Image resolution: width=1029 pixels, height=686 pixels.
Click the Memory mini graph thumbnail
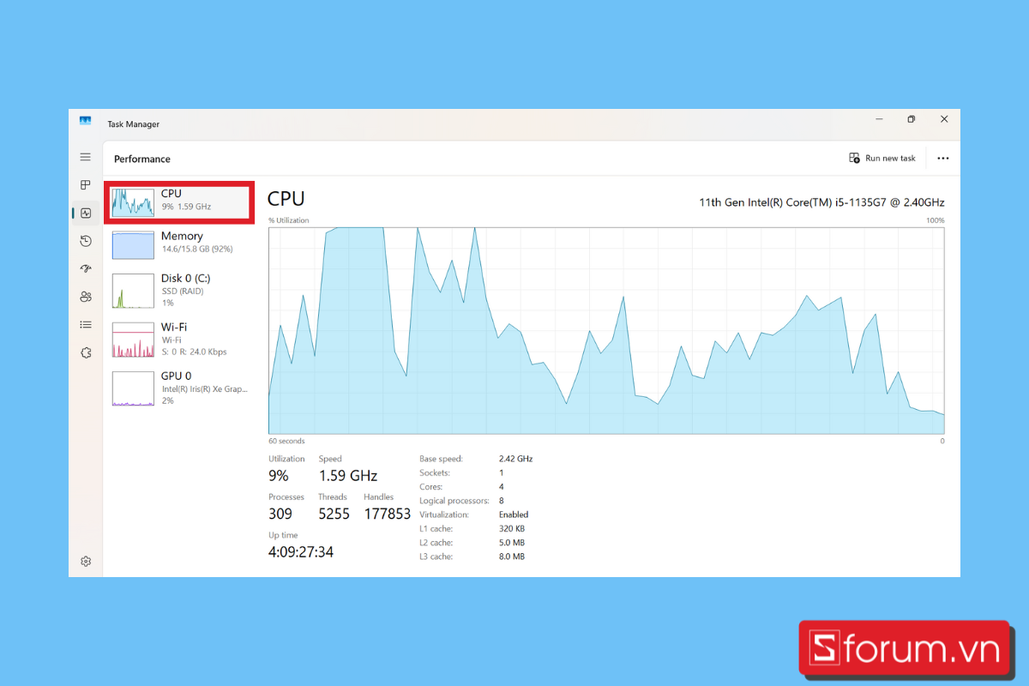(x=133, y=244)
